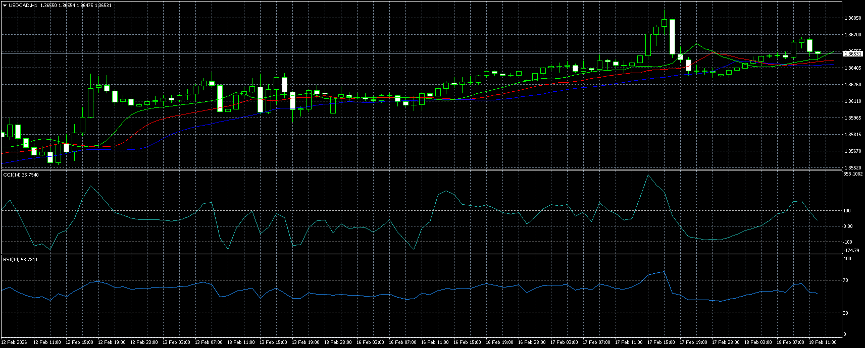Screen dimensions: 865x348
Task: Click the 12 Feb 2026 date label
Action: 14,342
